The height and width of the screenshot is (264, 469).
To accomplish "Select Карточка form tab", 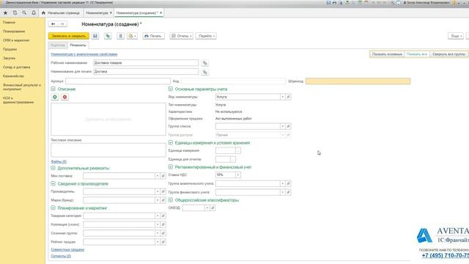I will pos(58,45).
